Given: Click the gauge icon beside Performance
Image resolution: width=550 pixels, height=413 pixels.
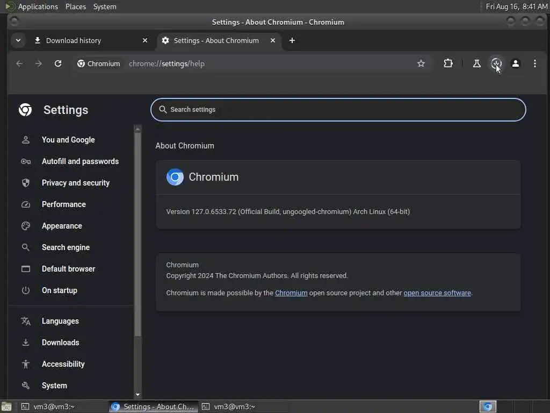Looking at the screenshot, I should [26, 204].
